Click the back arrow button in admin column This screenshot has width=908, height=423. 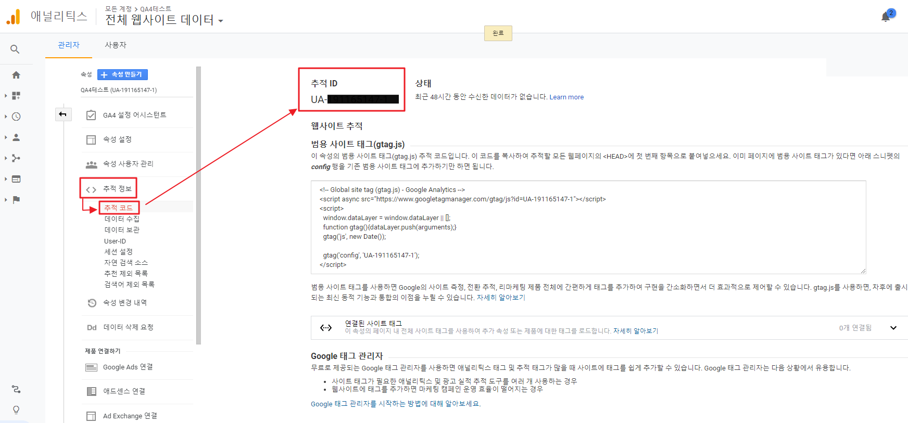[x=63, y=114]
